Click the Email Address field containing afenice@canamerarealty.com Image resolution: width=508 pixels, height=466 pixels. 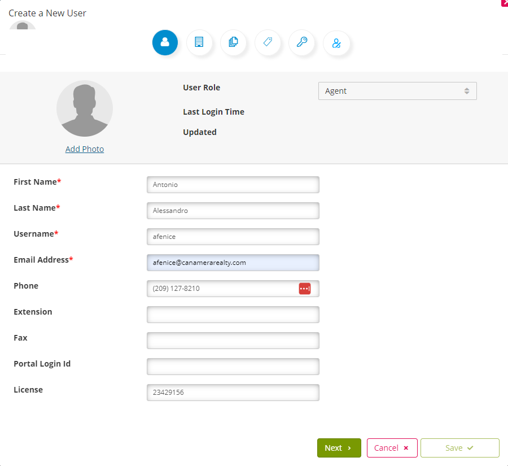(233, 262)
